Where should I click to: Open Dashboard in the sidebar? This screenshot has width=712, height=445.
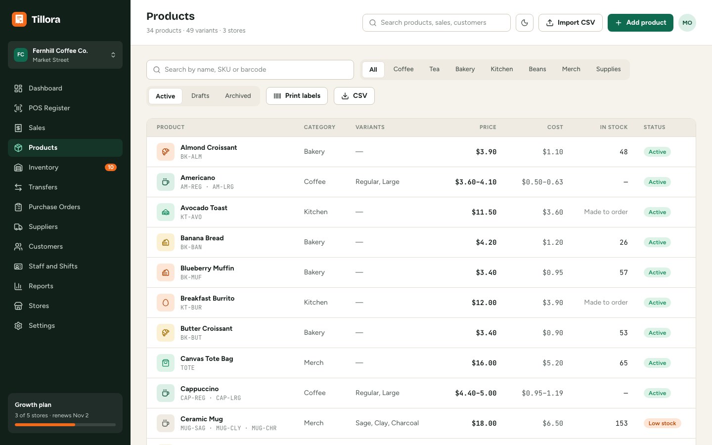tap(65, 89)
